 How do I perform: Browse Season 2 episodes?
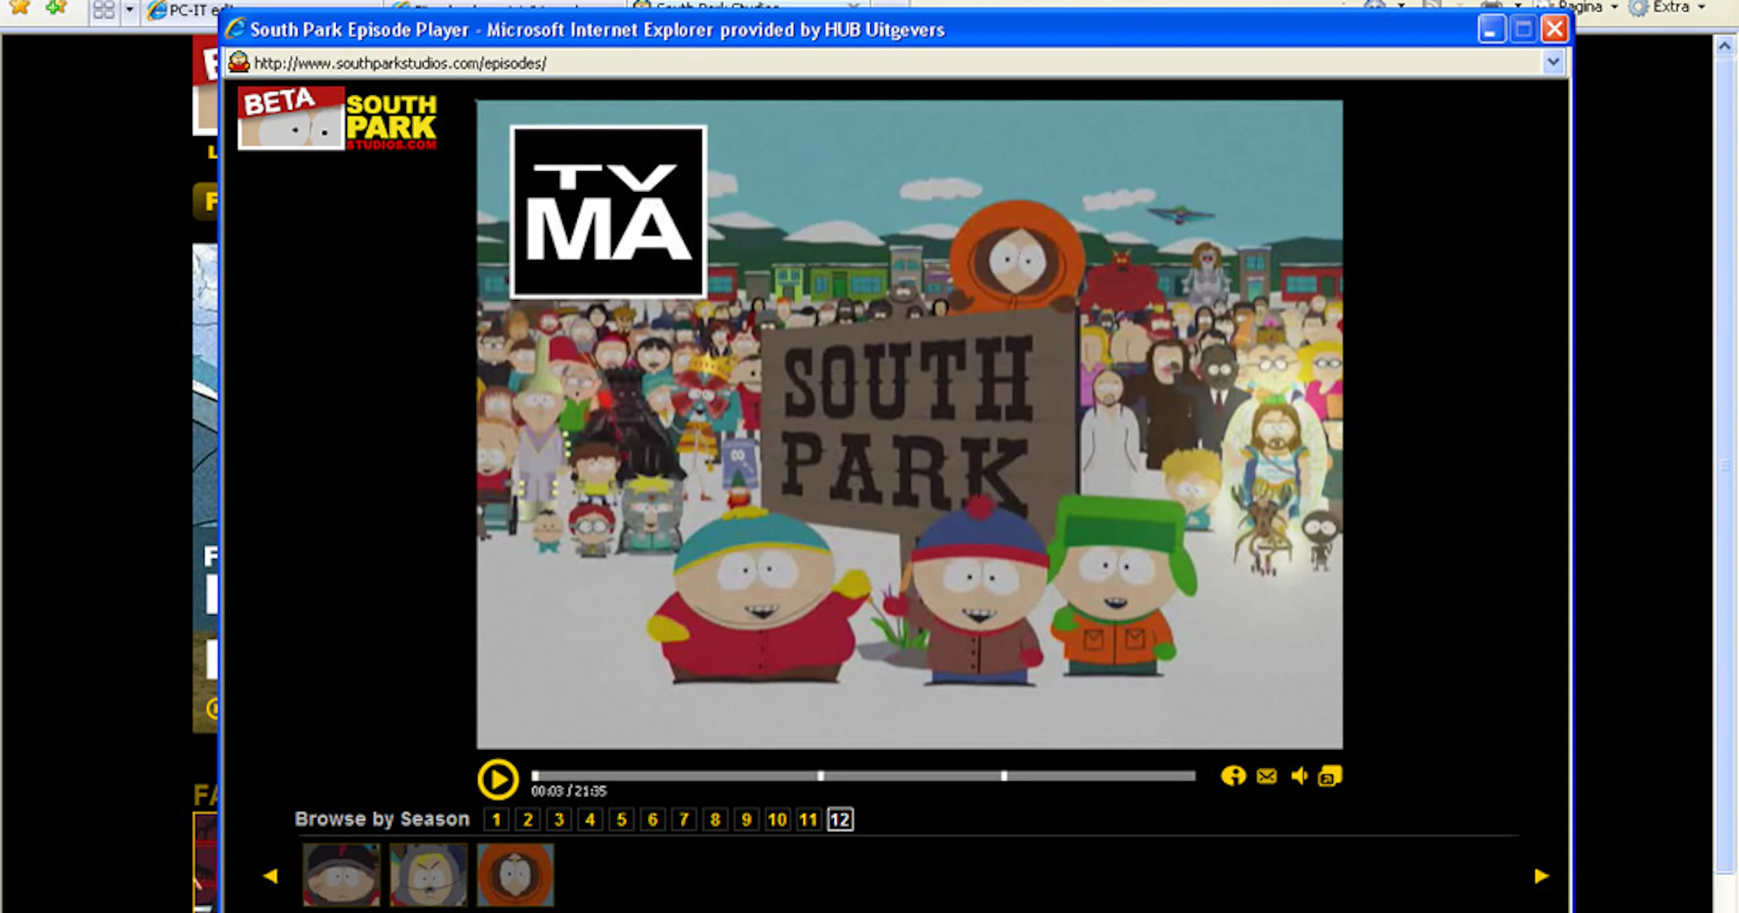click(x=527, y=820)
